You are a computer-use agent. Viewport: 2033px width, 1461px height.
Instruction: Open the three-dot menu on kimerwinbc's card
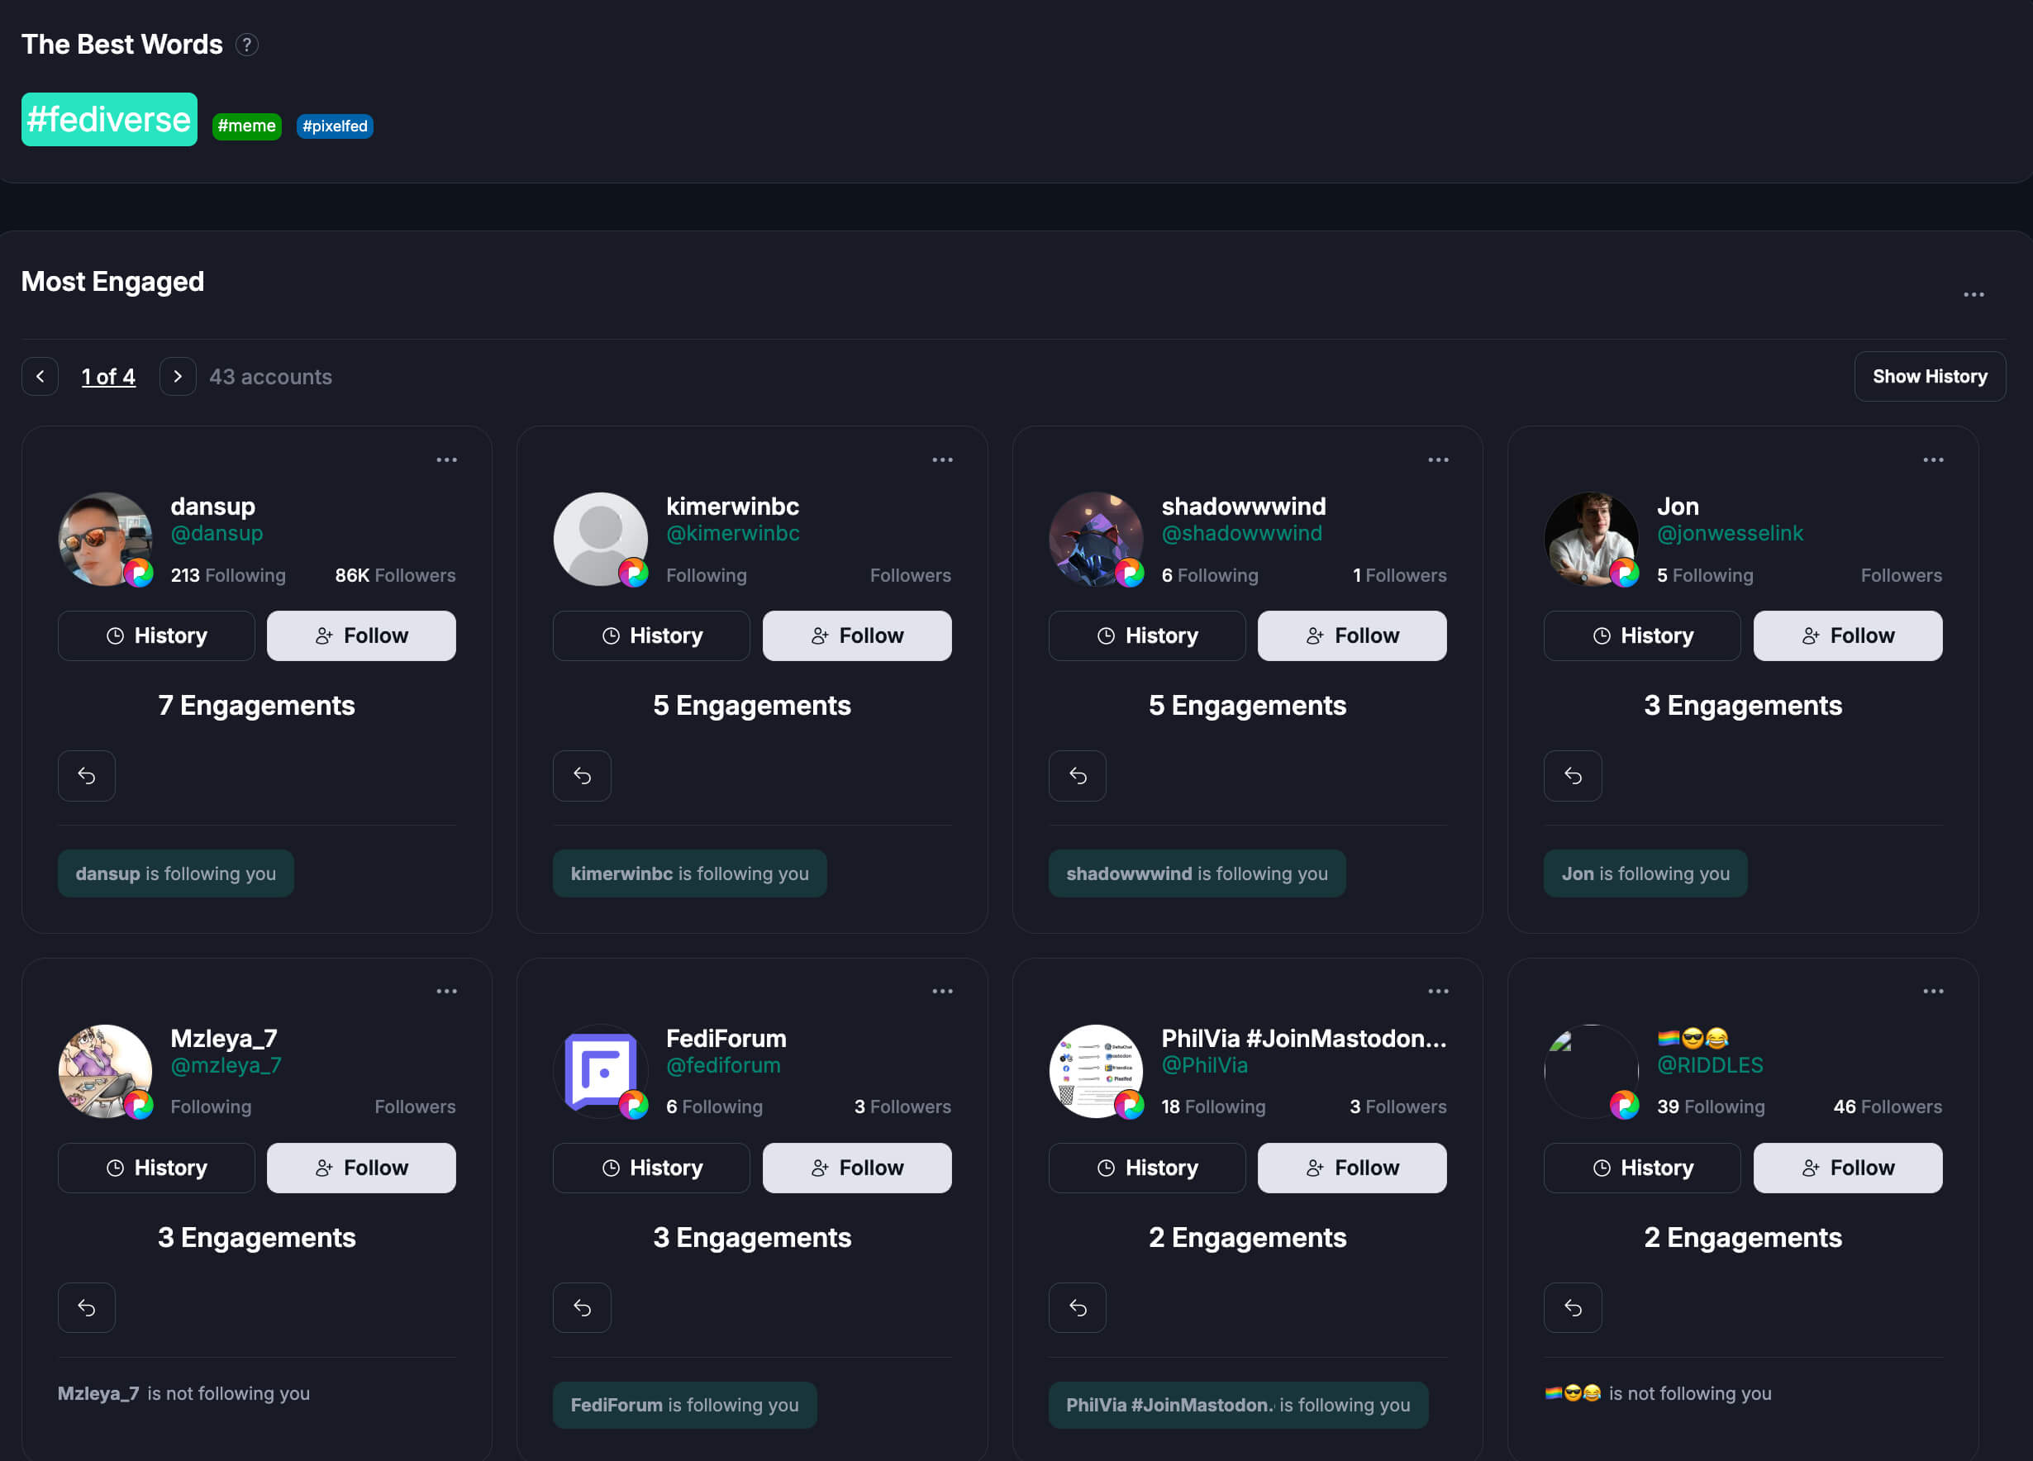click(x=942, y=459)
